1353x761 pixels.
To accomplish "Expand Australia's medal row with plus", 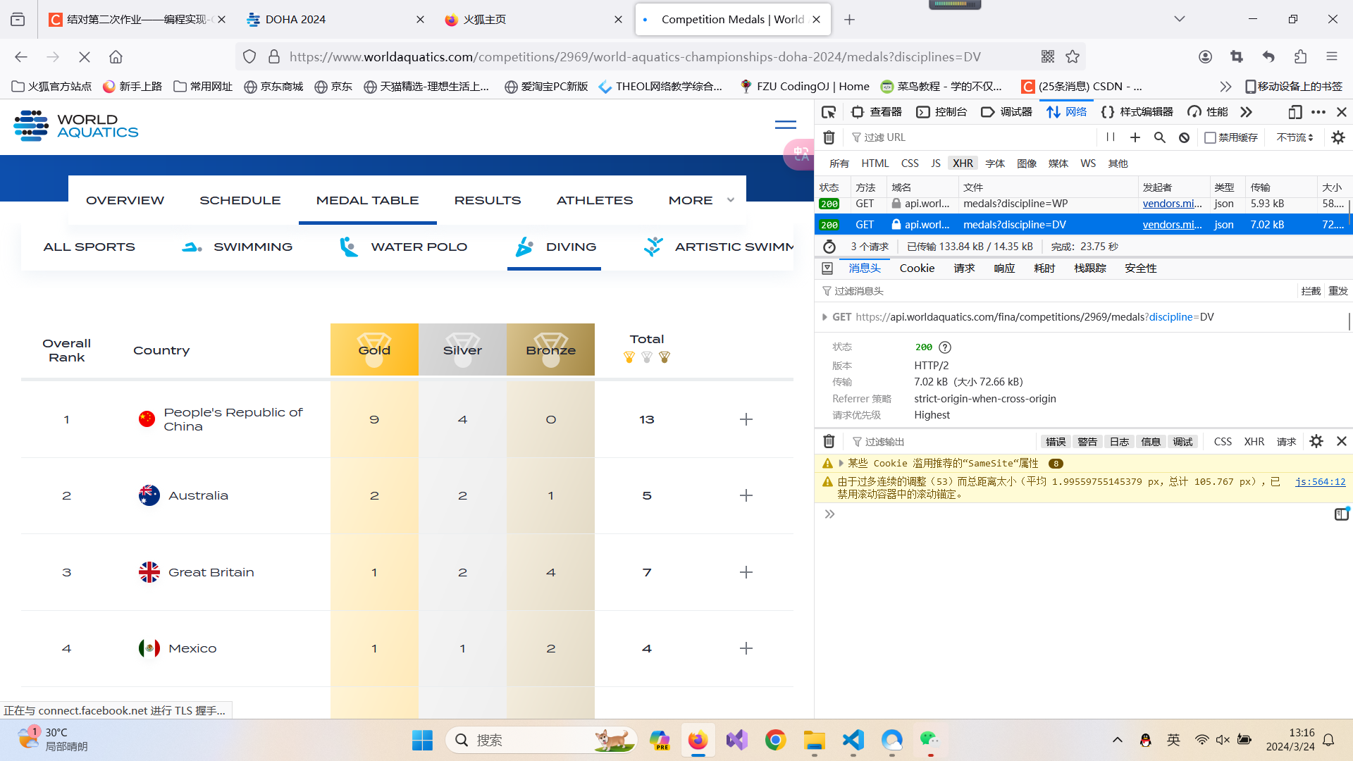I will 746,495.
